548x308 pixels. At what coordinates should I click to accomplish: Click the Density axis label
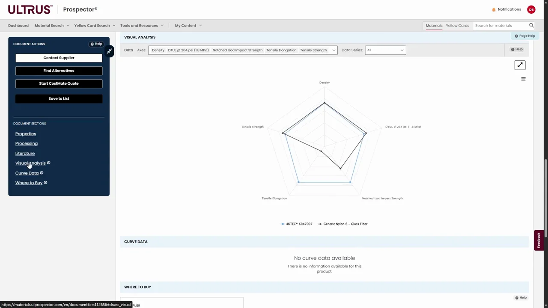325,83
